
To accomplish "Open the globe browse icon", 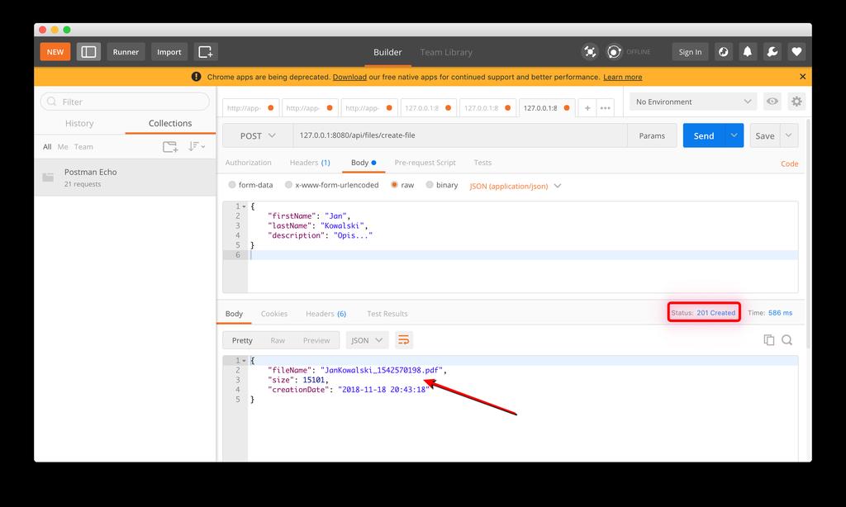I will point(724,52).
